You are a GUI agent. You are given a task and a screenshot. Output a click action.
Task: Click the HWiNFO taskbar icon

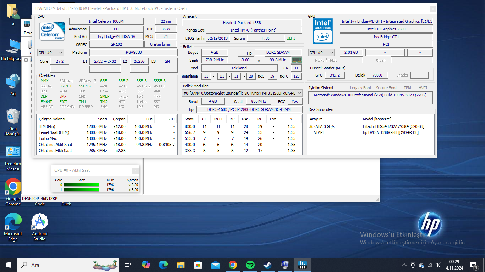[x=302, y=265]
